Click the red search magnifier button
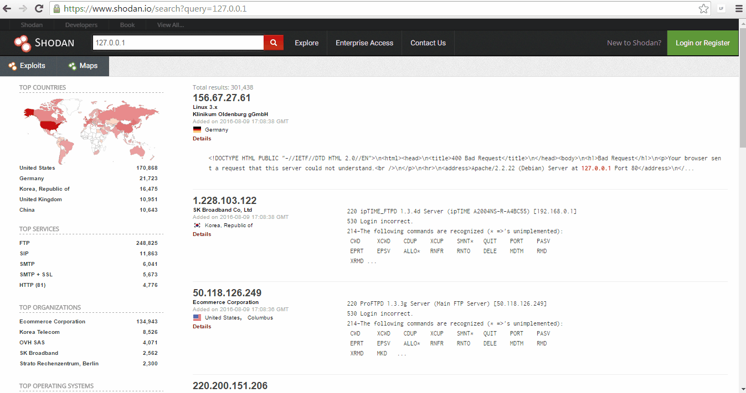This screenshot has width=746, height=393. coord(274,43)
